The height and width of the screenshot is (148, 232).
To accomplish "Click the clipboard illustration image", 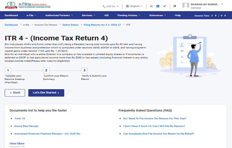I will pos(189,56).
